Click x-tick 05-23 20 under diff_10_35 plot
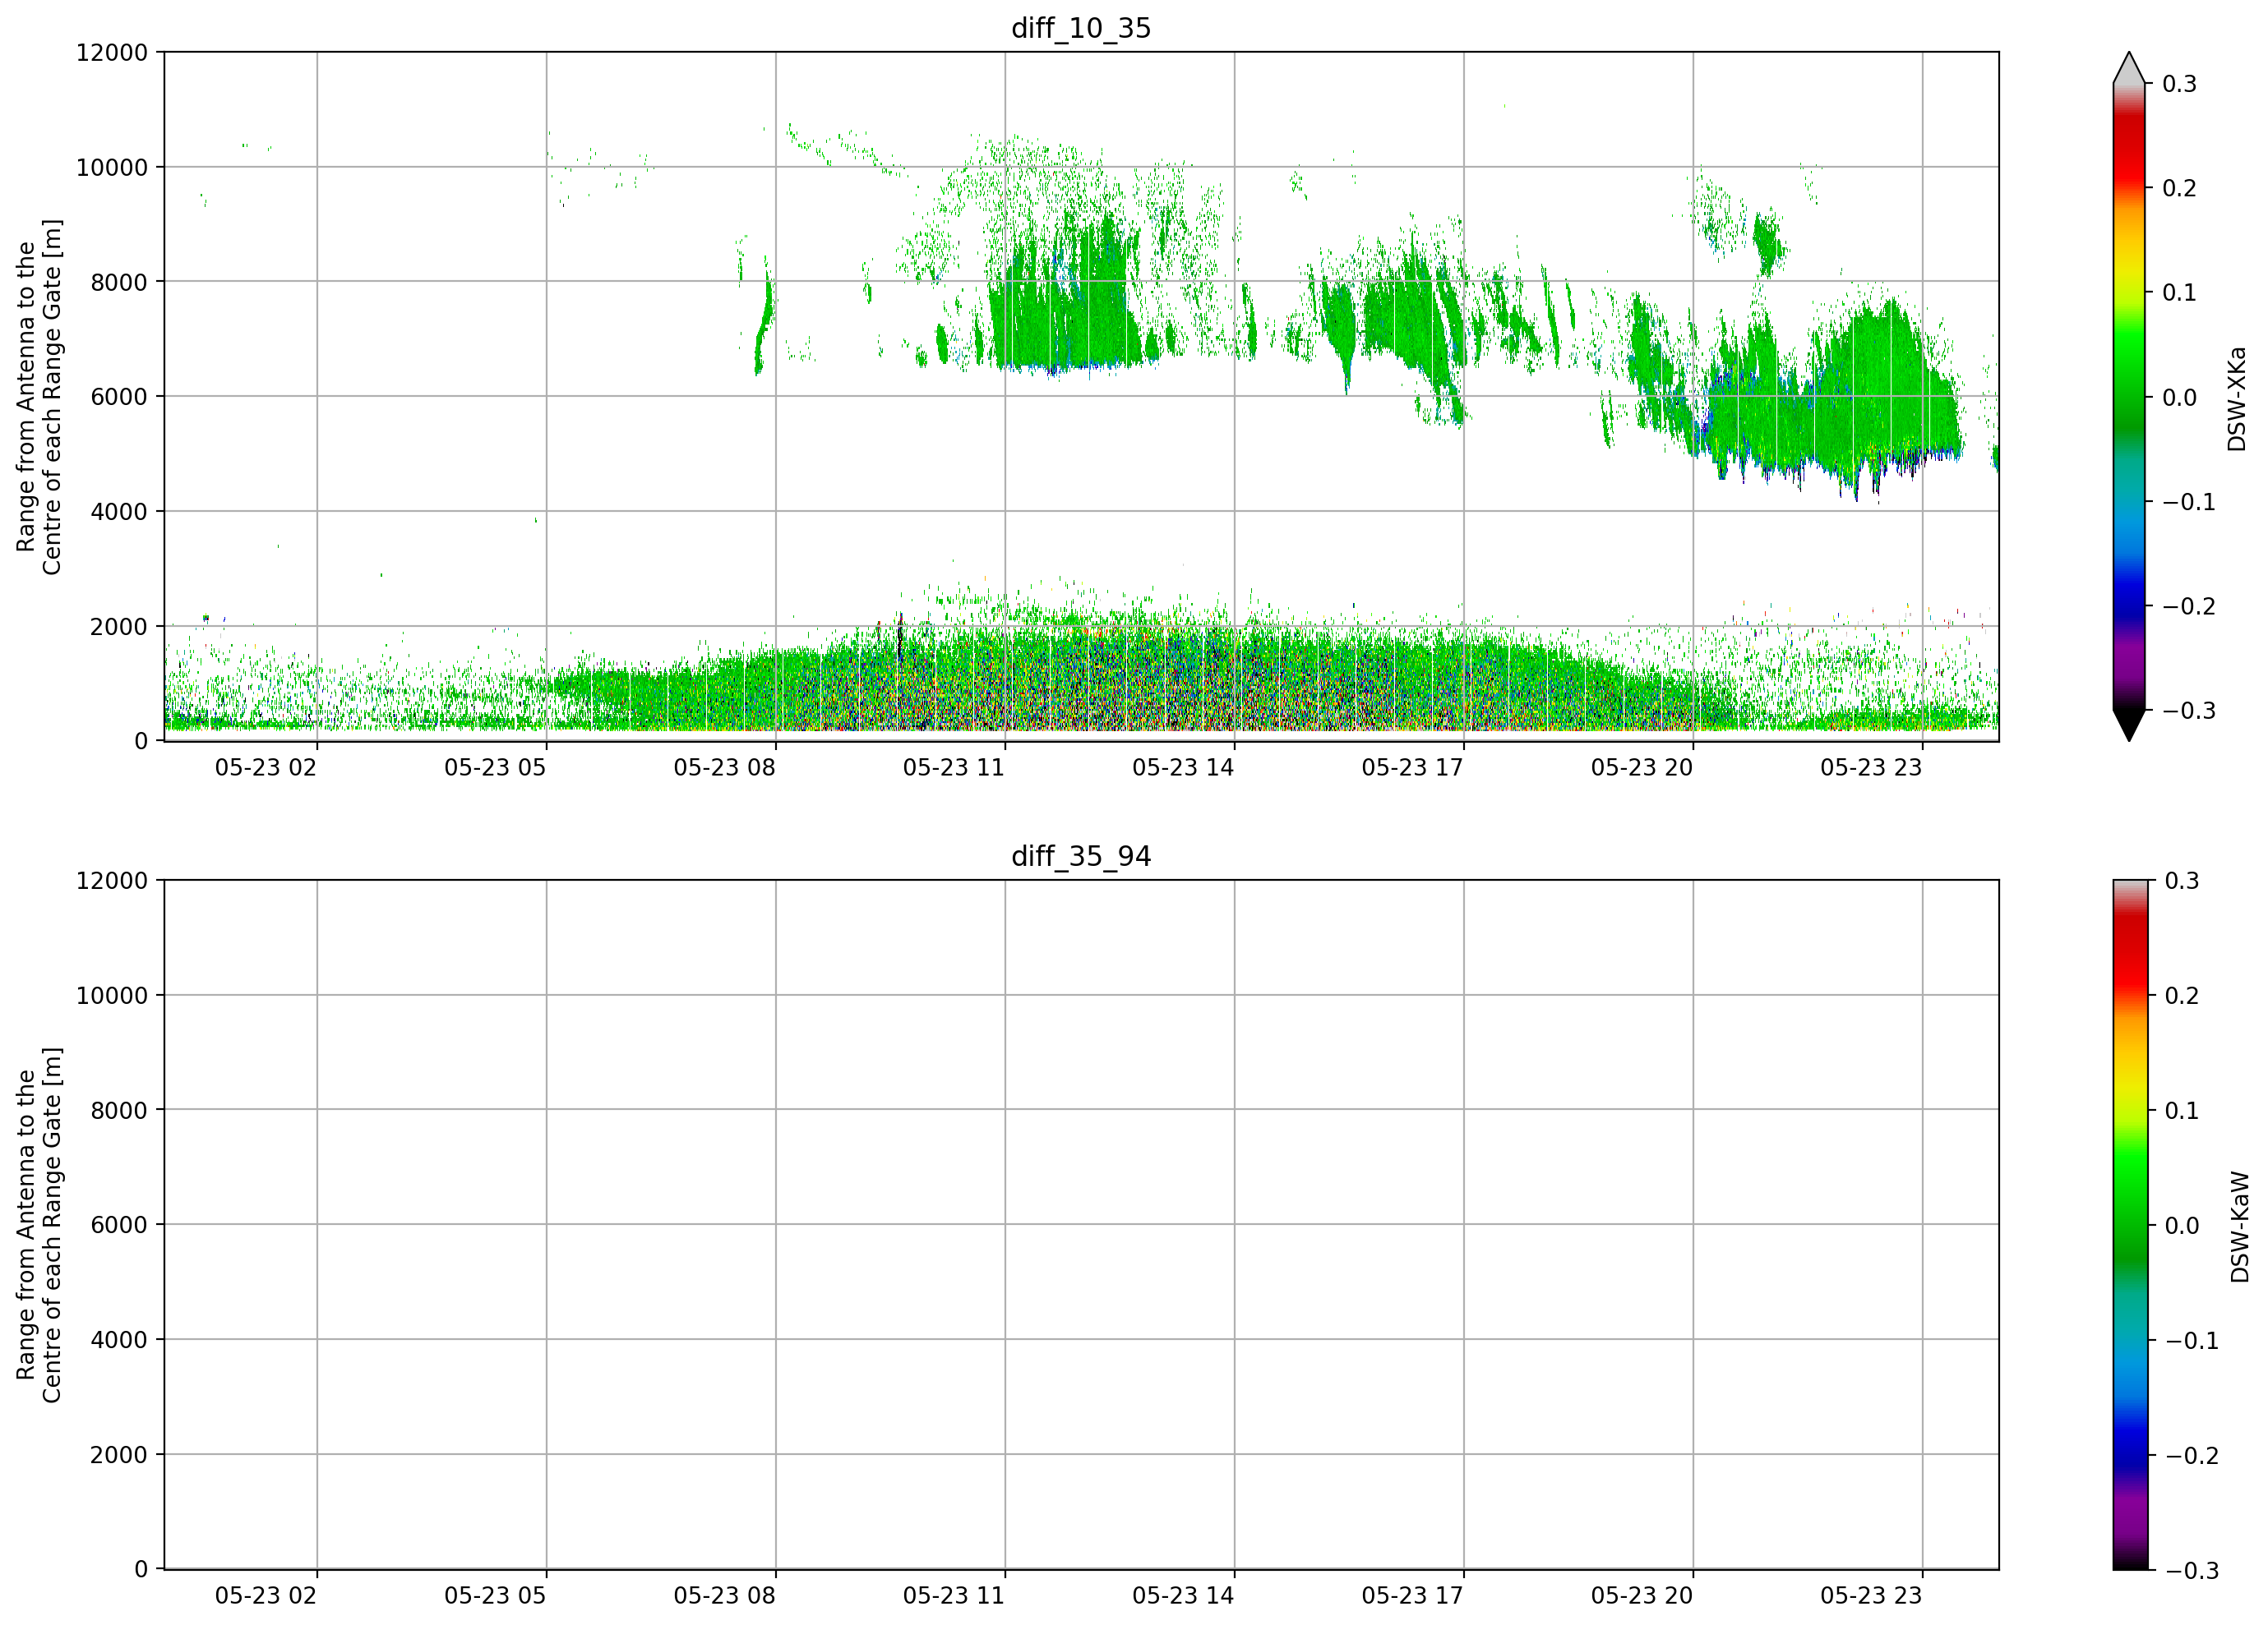2268x1625 pixels. point(1642,767)
